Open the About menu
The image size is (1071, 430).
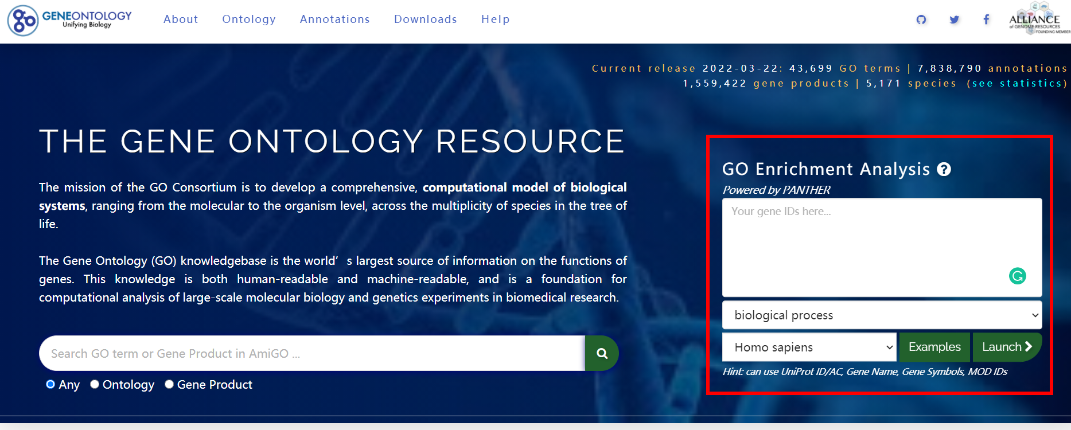pyautogui.click(x=181, y=19)
